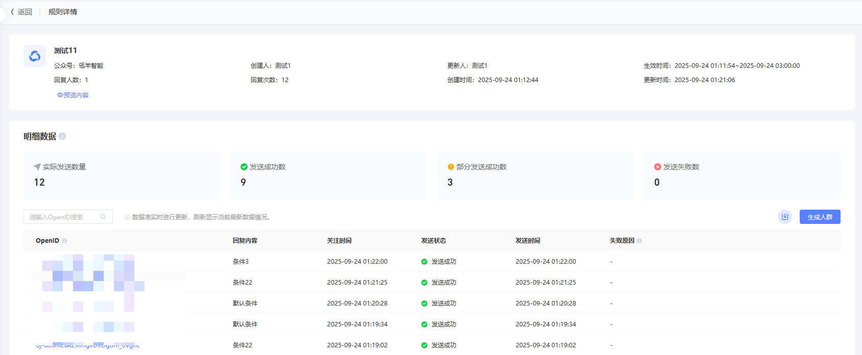This screenshot has width=862, height=355.
Task: Click the 部分发送成功数 value 3
Action: (450, 183)
